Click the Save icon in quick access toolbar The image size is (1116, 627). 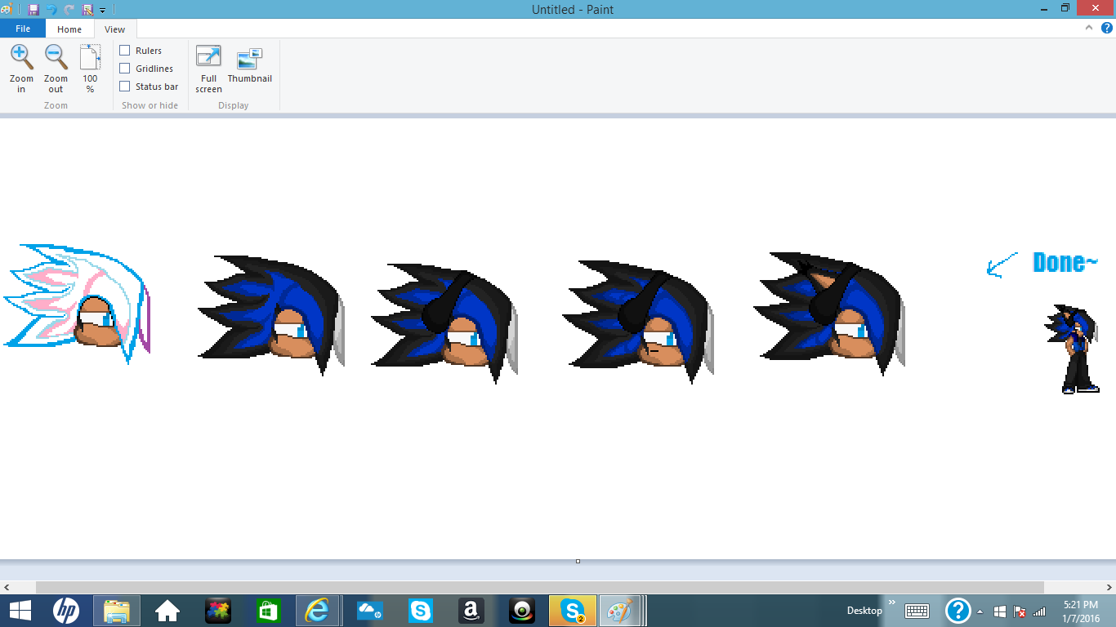(33, 10)
